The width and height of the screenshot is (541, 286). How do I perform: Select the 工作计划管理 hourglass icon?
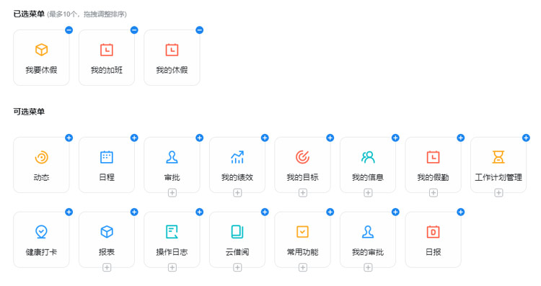coord(498,157)
